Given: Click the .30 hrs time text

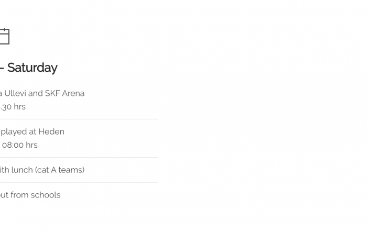Looking at the screenshot, I should [x=13, y=107].
